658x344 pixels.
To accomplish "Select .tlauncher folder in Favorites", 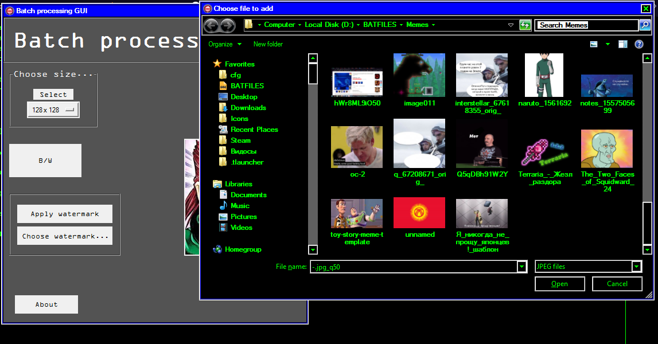I will (x=247, y=162).
